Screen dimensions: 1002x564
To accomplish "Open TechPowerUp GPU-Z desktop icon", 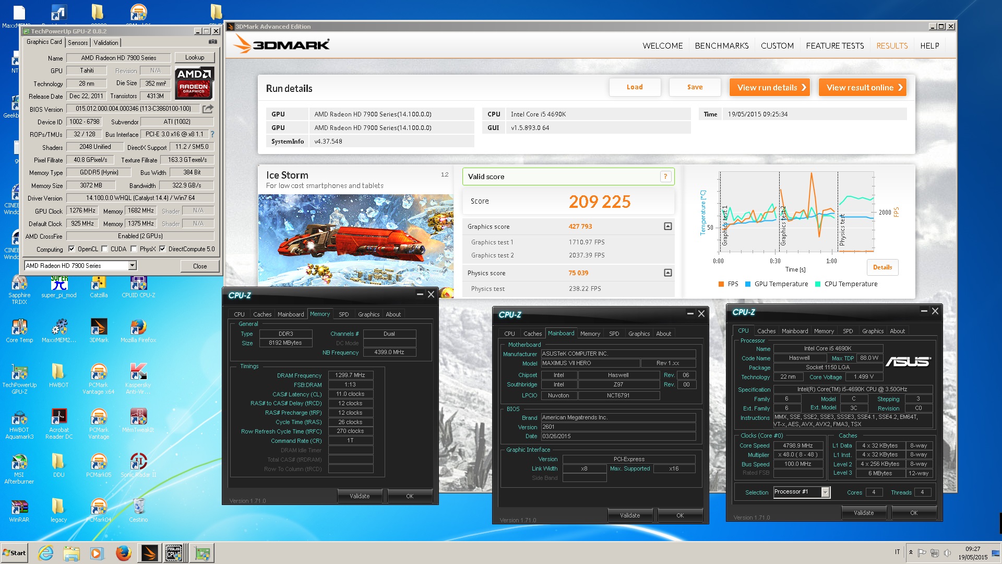I will pos(19,379).
